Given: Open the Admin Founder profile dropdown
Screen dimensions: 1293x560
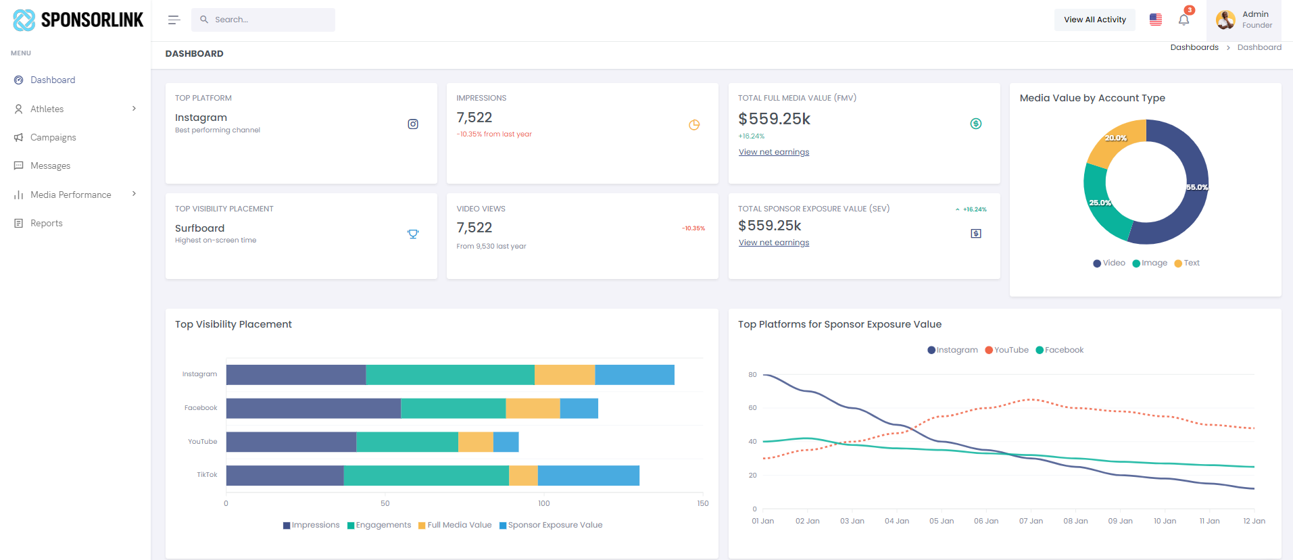Looking at the screenshot, I should [x=1244, y=20].
